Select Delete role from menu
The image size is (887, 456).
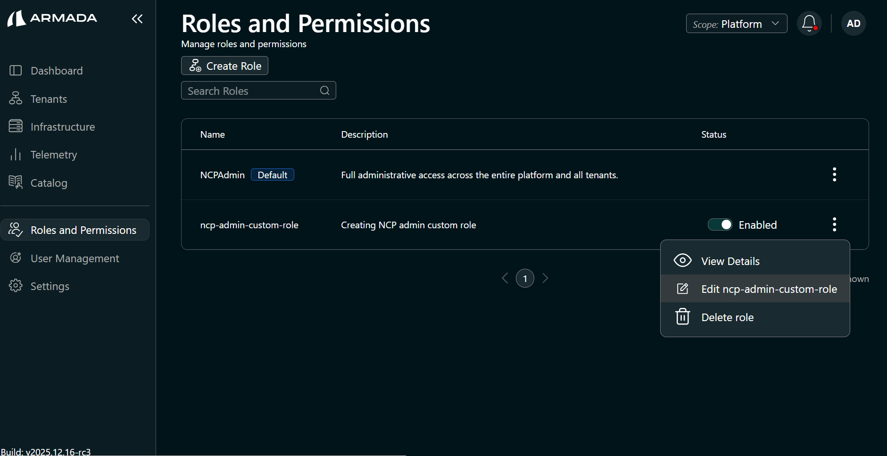(727, 317)
